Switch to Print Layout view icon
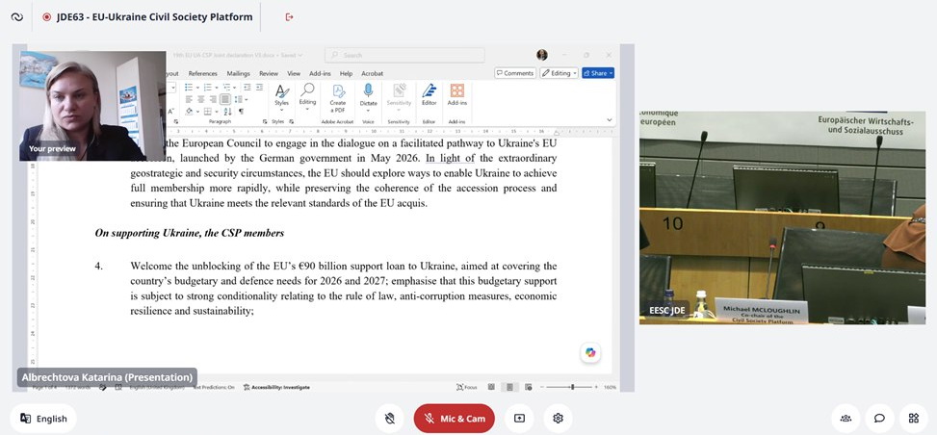Screen dimensions: 937x435 [509, 387]
